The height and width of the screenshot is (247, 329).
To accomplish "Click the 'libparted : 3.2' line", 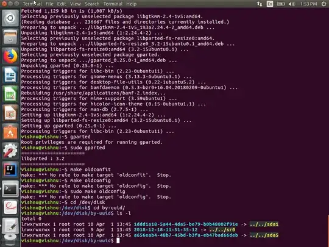I will pos(43,159).
